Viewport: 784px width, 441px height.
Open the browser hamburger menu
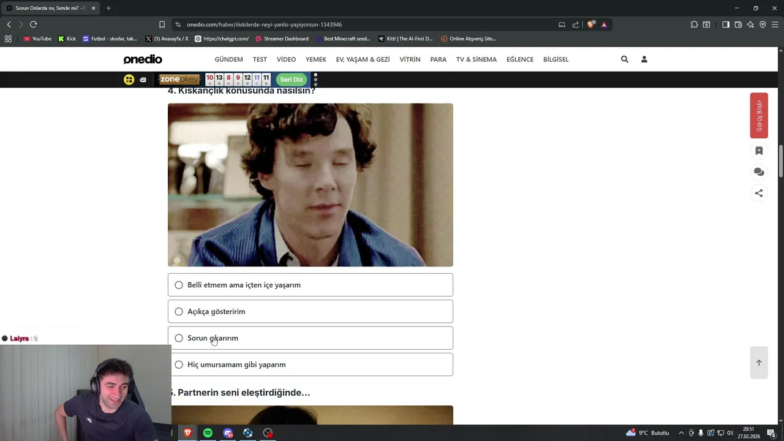point(775,24)
